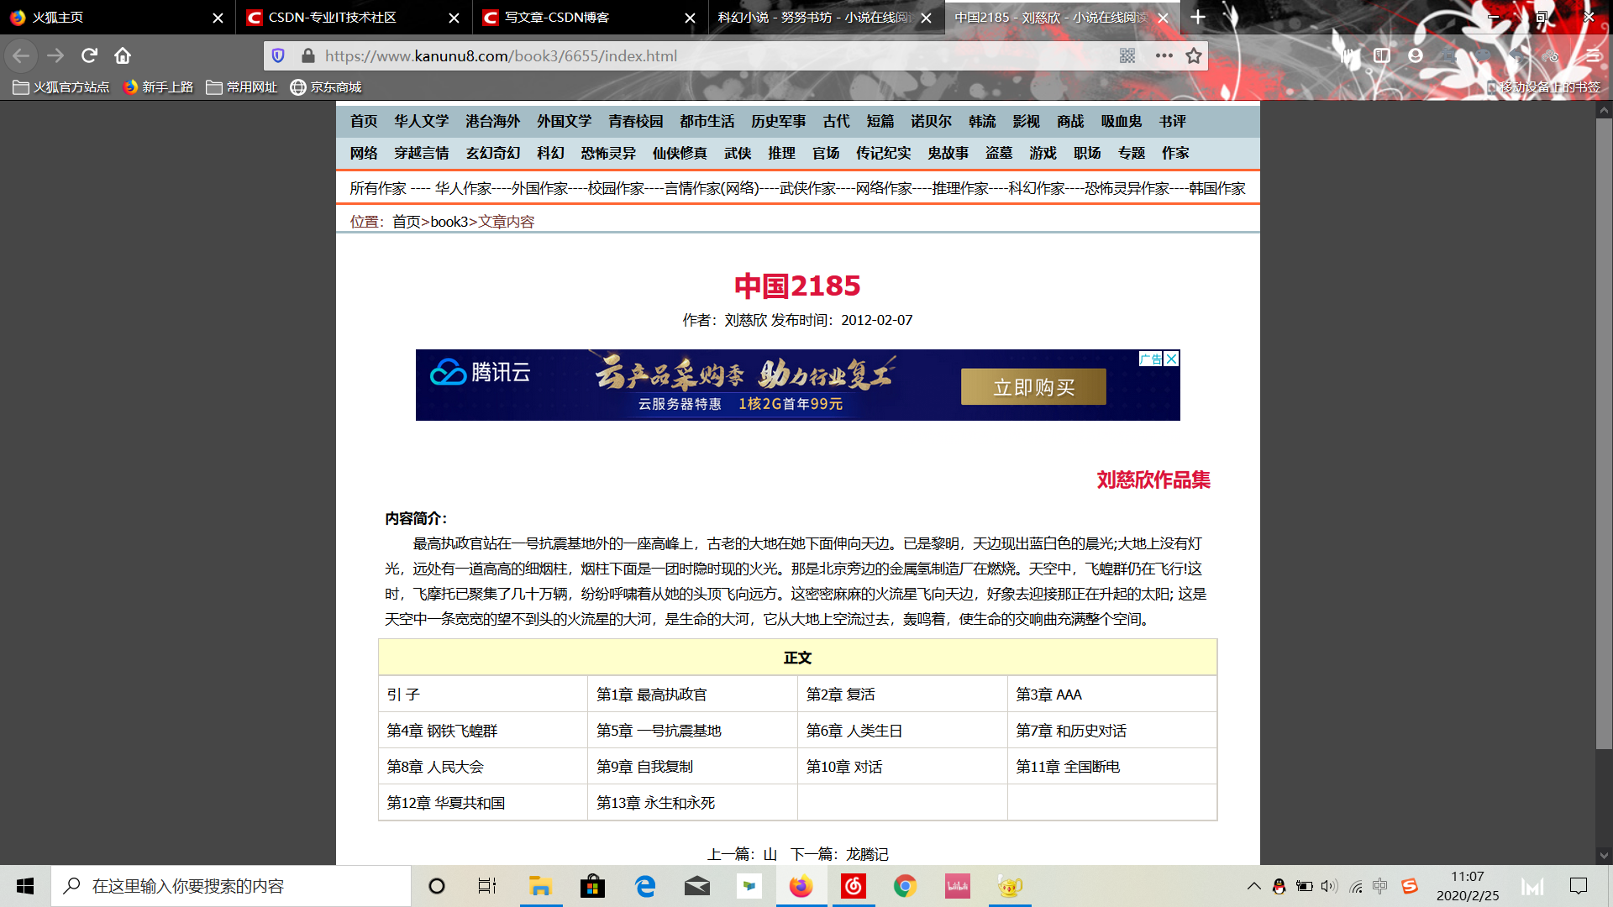Go to Firefox home page icon
The height and width of the screenshot is (907, 1613).
(x=123, y=56)
